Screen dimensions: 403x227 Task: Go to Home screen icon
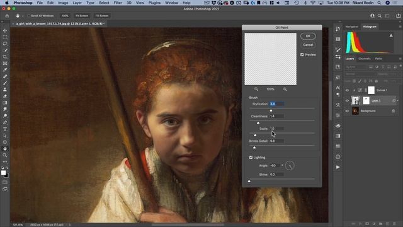(x=7, y=16)
